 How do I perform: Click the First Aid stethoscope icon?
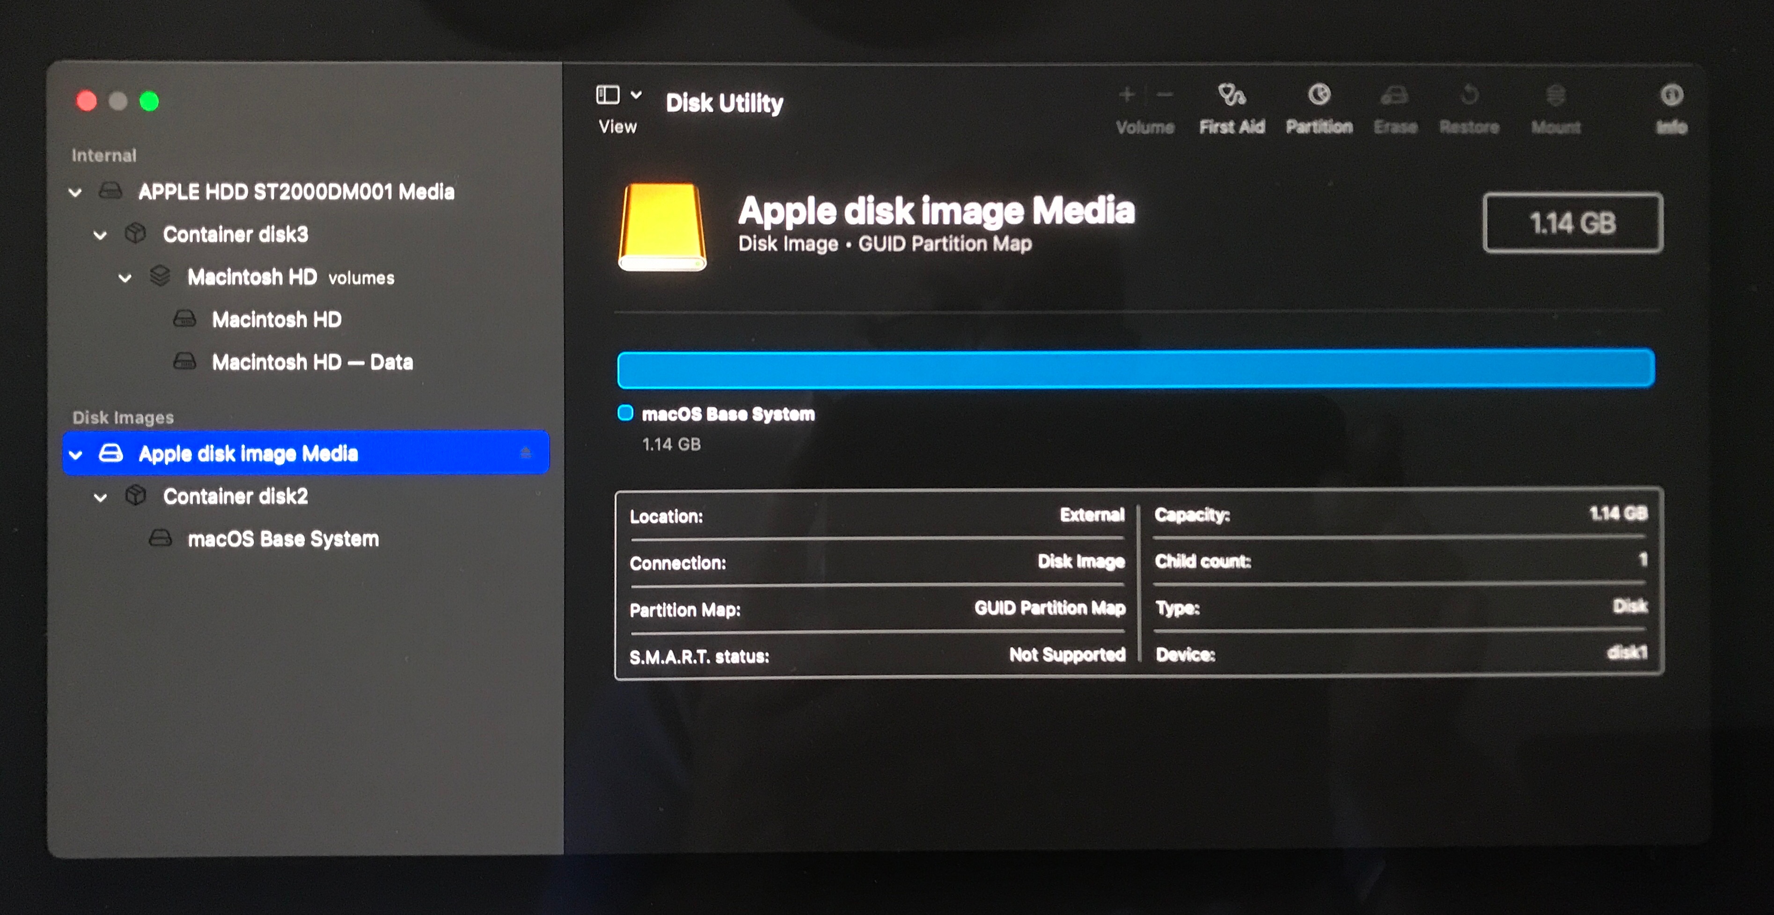1232,95
